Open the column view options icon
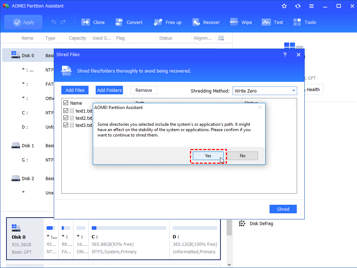 [x=221, y=38]
